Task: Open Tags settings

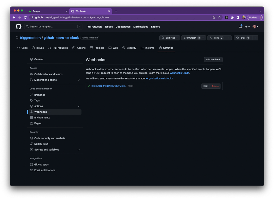Action: click(55, 101)
